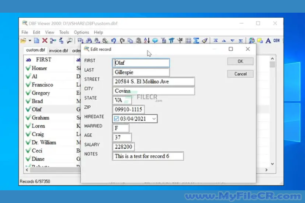Image resolution: width=305 pixels, height=203 pixels.
Task: Open the File menu
Action: (x=25, y=32)
